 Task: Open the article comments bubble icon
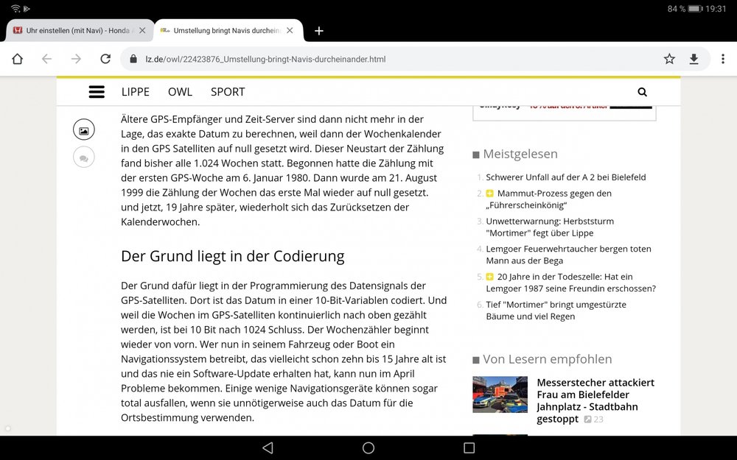84,157
